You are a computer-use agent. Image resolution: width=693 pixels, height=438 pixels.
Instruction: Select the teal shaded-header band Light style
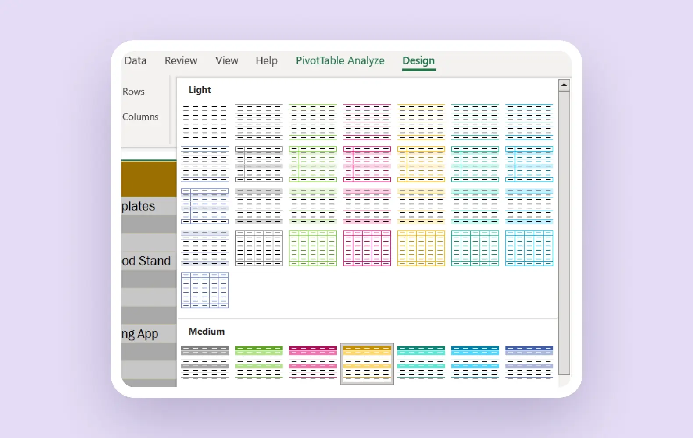[475, 206]
